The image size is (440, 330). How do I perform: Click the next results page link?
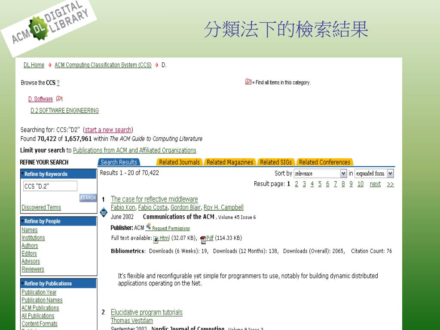[x=375, y=184]
